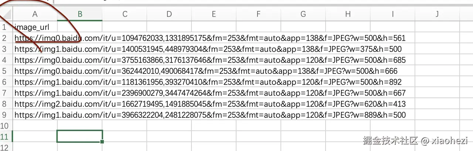The width and height of the screenshot is (473, 151).
Task: Select column C header
Action: [x=125, y=14]
